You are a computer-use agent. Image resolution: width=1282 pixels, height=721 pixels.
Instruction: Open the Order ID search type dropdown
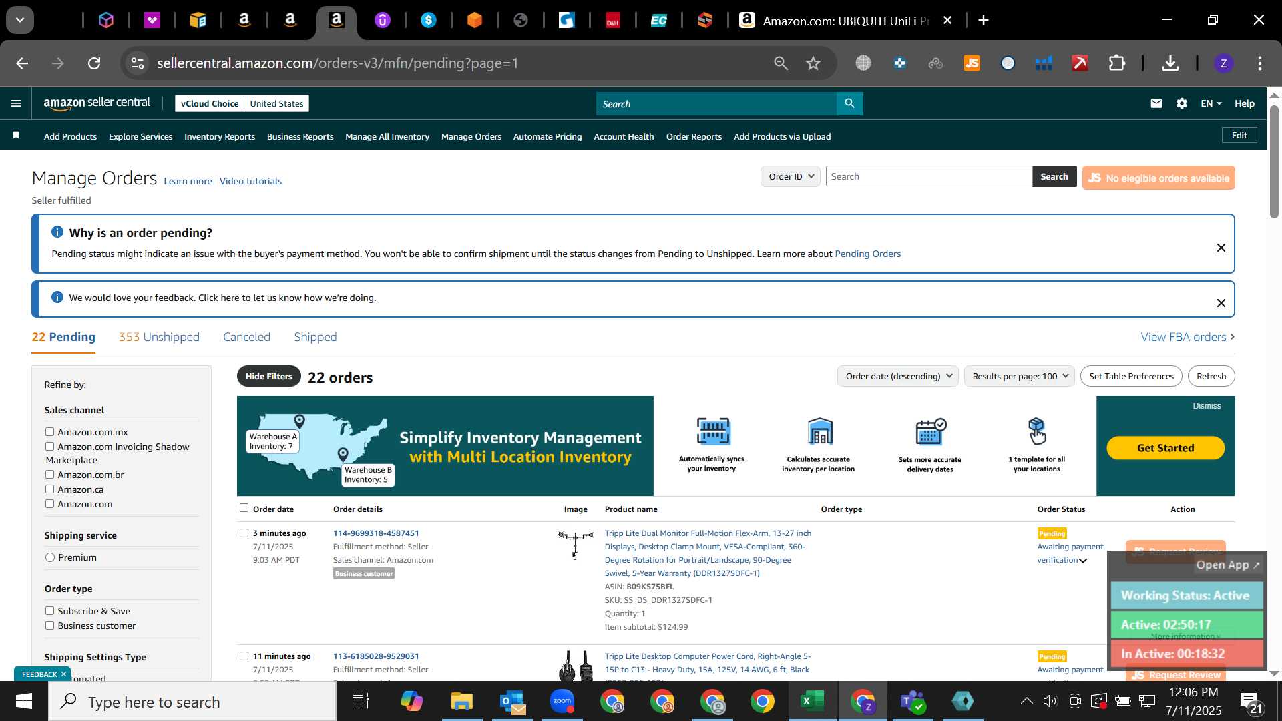[x=791, y=176]
